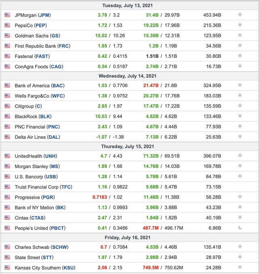The height and width of the screenshot is (274, 259).
Task: Click the US flag beside Kansas City Southern
Action: [x=7, y=268]
